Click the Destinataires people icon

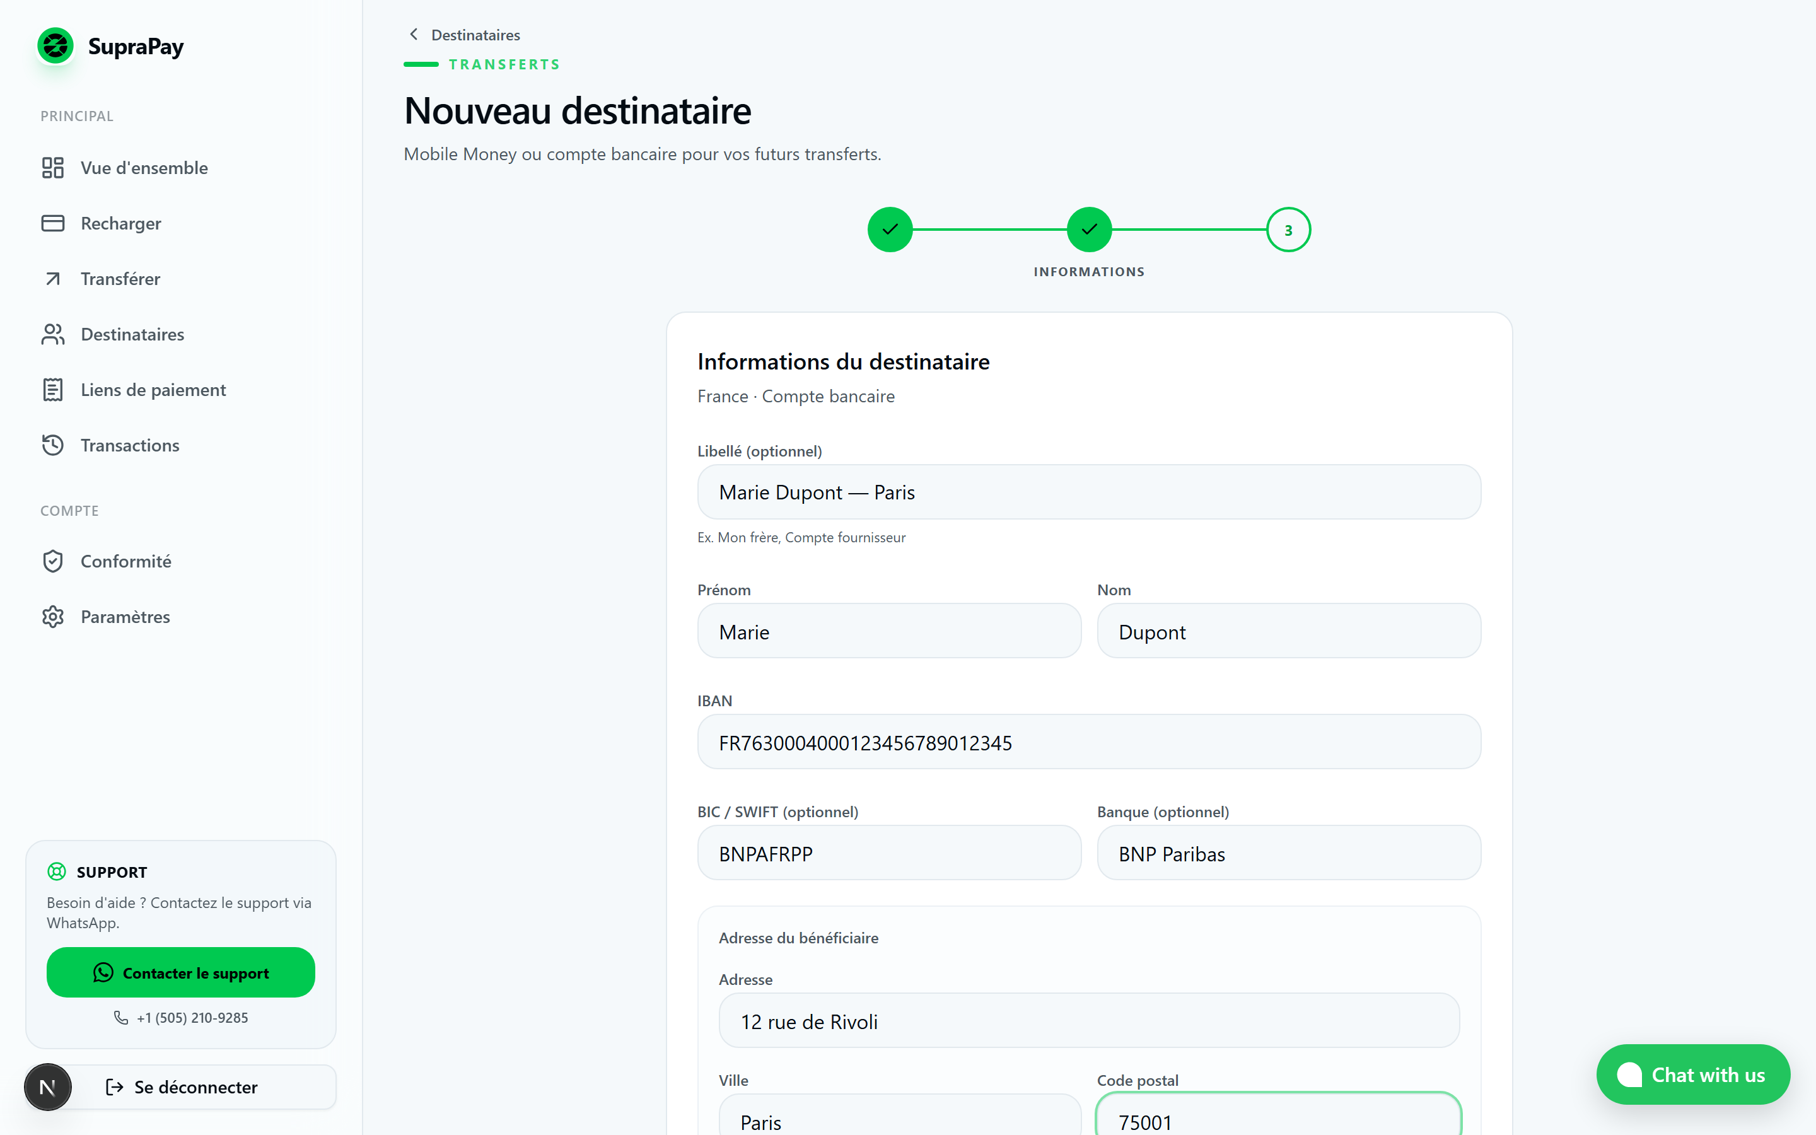pyautogui.click(x=52, y=334)
